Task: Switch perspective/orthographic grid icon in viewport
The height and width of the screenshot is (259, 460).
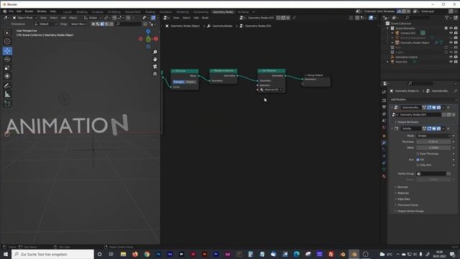Action: click(155, 74)
